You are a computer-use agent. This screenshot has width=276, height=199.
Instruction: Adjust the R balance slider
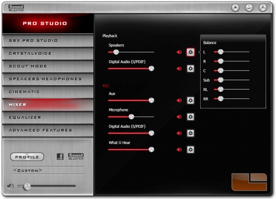click(231, 61)
